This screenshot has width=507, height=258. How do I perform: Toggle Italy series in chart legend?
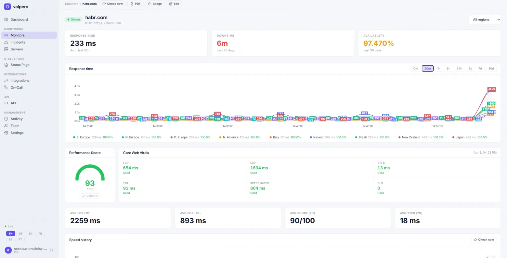[x=285, y=137]
